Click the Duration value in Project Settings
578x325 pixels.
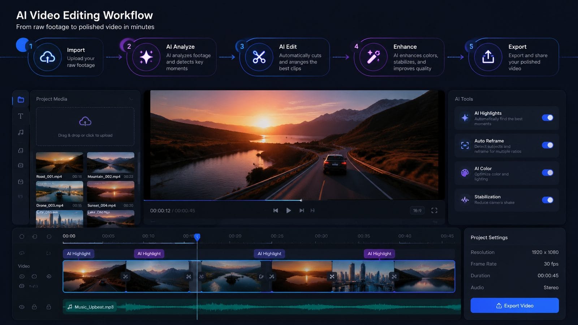pos(548,276)
